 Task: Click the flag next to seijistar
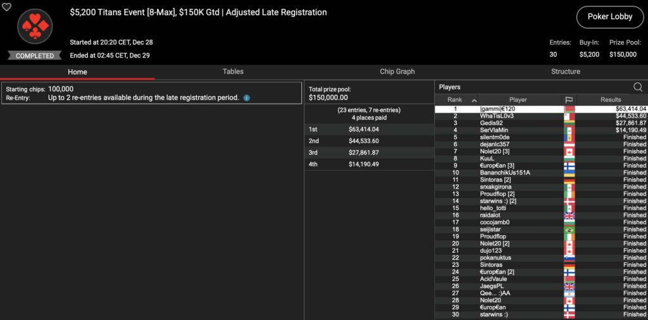coord(568,230)
